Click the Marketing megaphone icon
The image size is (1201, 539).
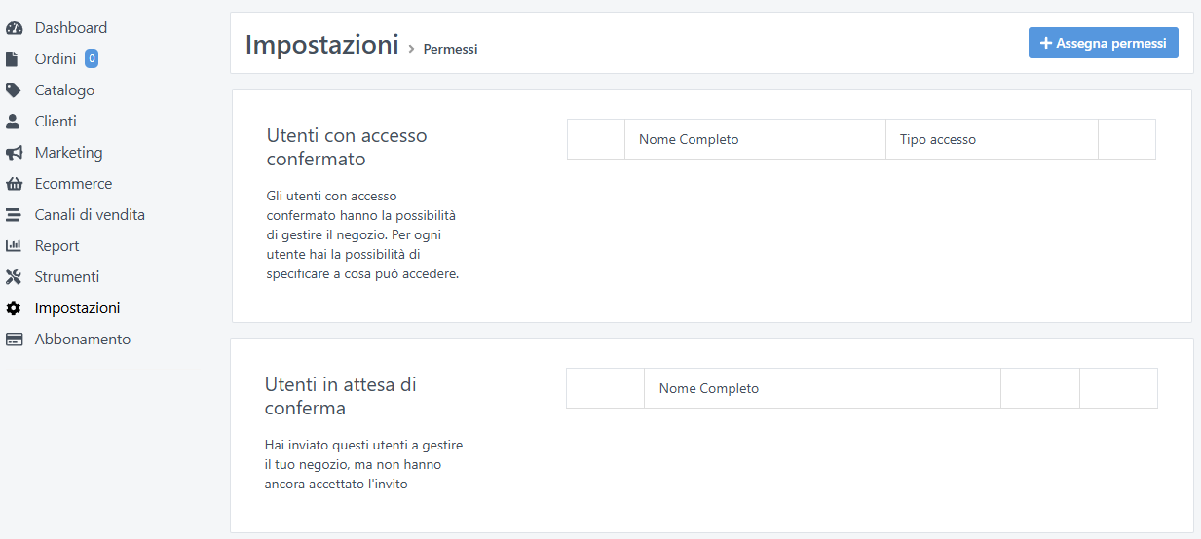[14, 153]
